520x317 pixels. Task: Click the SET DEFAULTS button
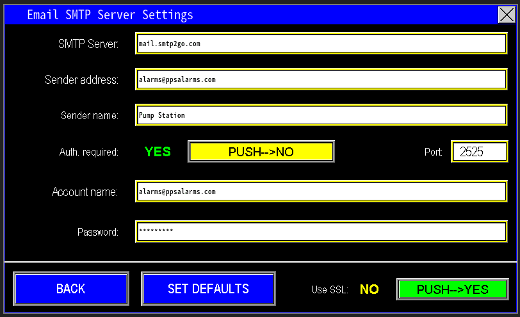point(208,289)
